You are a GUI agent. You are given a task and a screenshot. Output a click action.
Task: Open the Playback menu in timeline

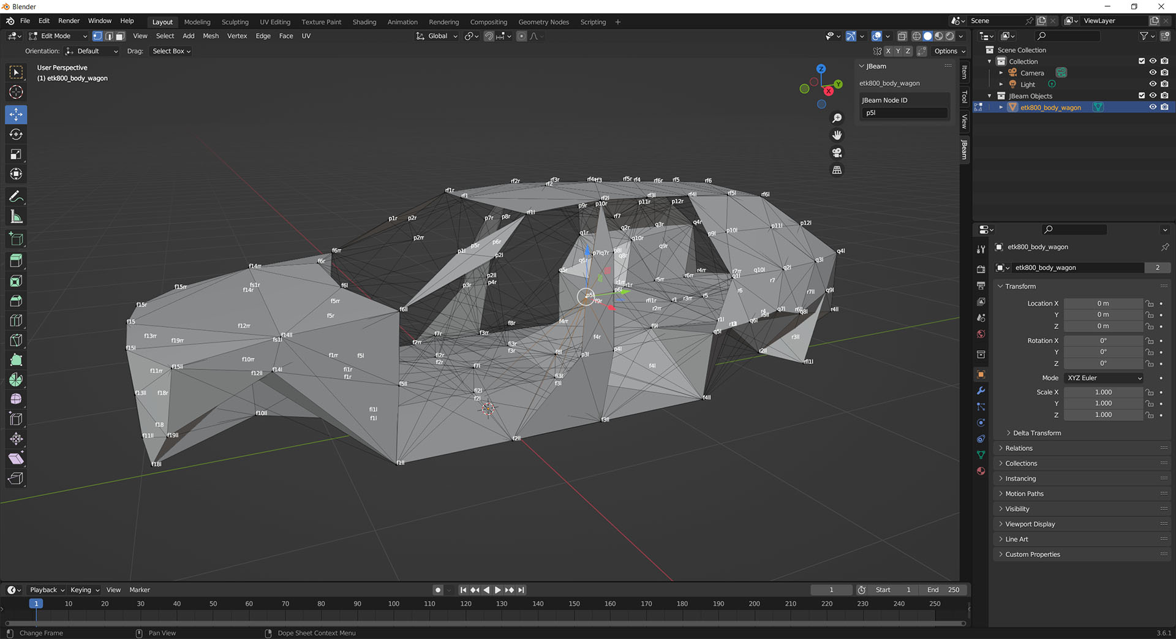(x=47, y=590)
